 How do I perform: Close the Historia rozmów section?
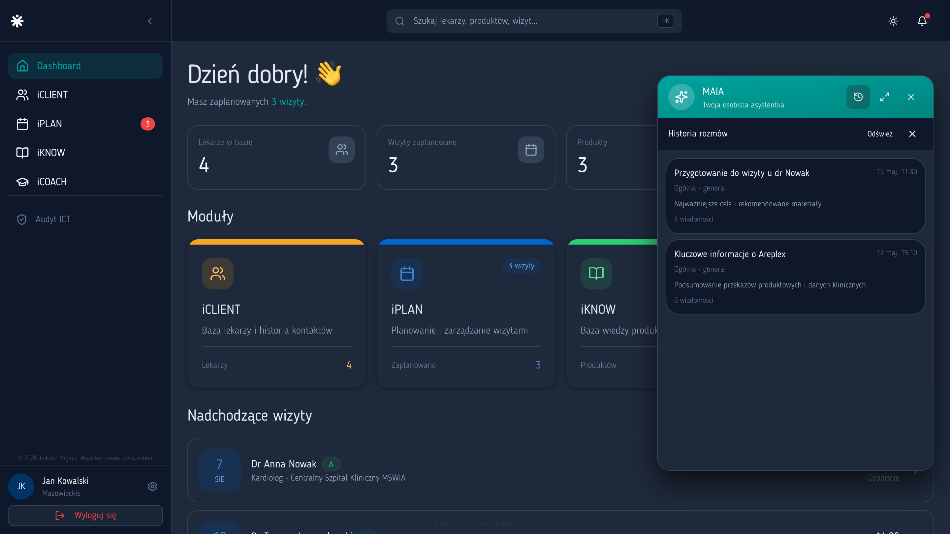pyautogui.click(x=912, y=134)
